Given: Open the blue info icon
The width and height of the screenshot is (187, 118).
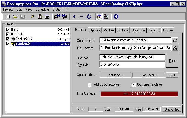Looking at the screenshot, I should click(x=116, y=17).
